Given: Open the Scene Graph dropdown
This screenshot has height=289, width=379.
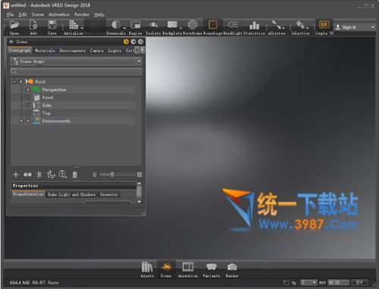Looking at the screenshot, I should (76, 61).
